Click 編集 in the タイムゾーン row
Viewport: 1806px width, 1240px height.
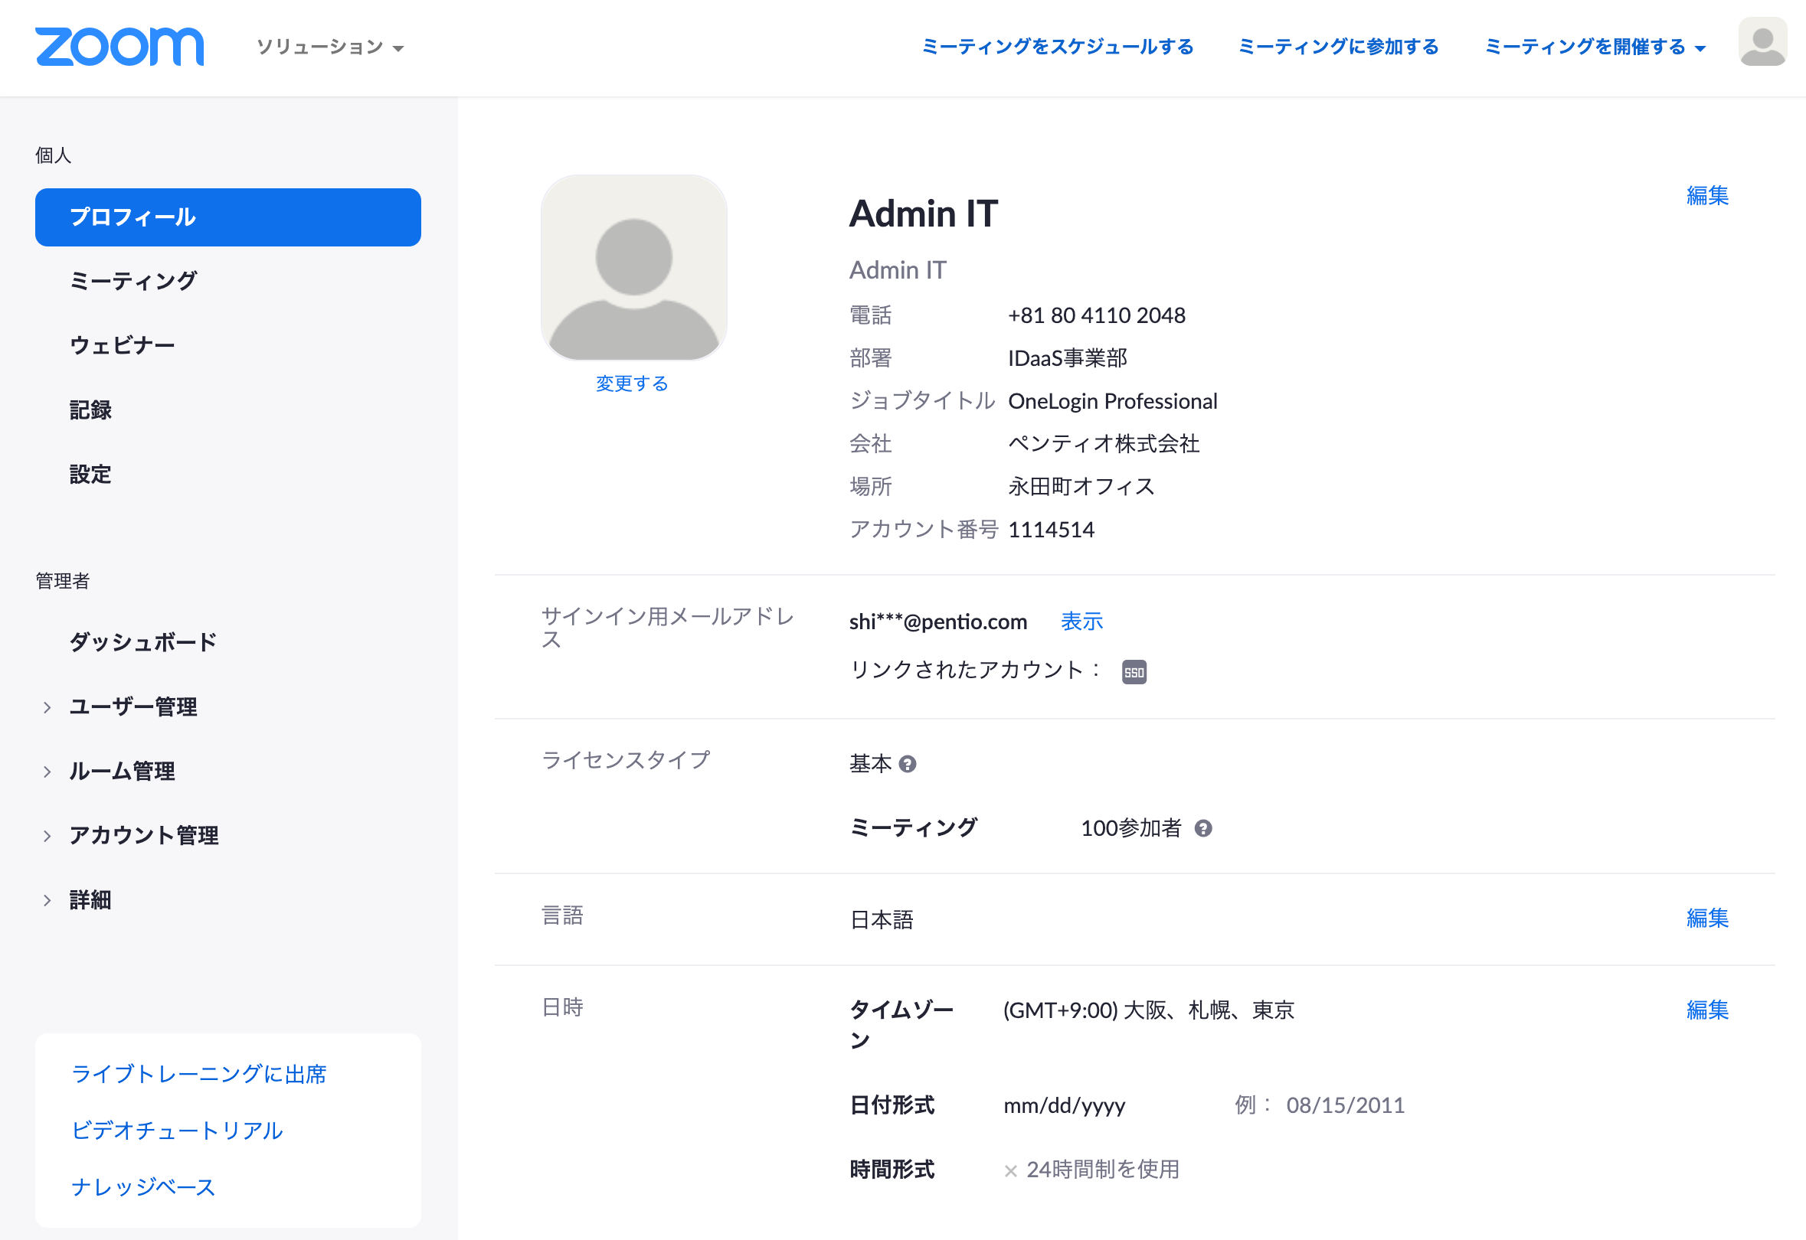(1707, 1010)
